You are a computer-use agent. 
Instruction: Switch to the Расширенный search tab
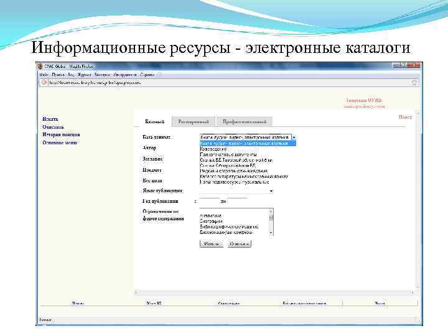194,122
